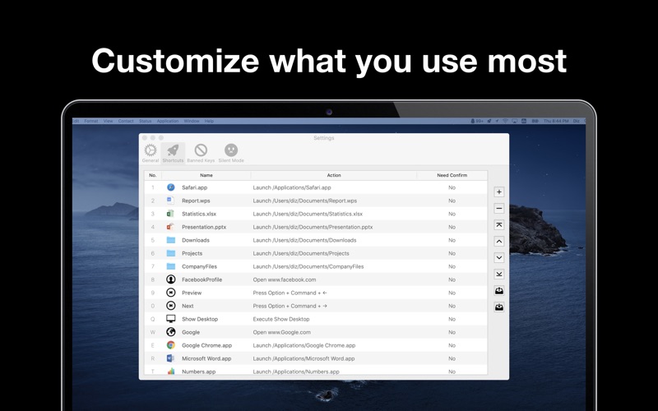Click the FacebookProfile person icon

coord(171,279)
